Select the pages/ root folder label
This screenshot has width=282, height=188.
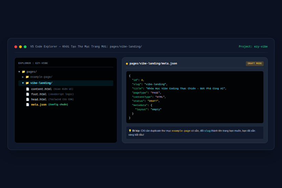pos(32,72)
